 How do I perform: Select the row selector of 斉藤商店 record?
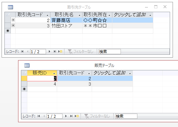pyautogui.click(x=8, y=20)
